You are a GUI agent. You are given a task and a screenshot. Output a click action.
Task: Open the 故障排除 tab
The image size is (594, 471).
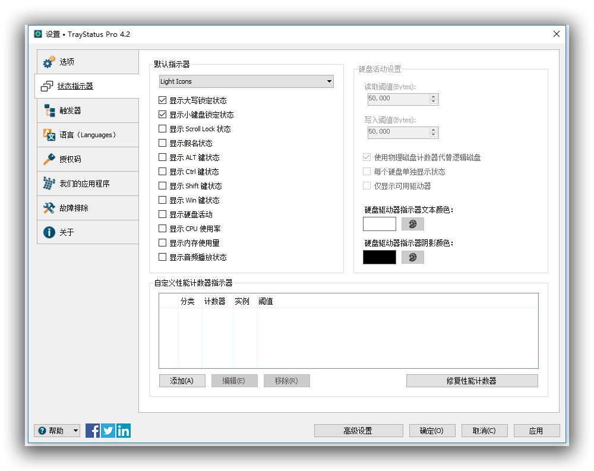pos(88,208)
